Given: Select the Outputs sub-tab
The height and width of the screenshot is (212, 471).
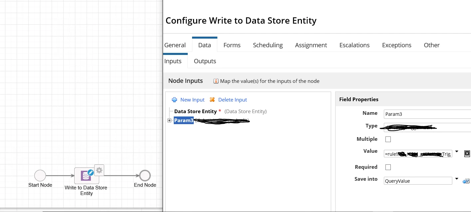Looking at the screenshot, I should pos(205,61).
